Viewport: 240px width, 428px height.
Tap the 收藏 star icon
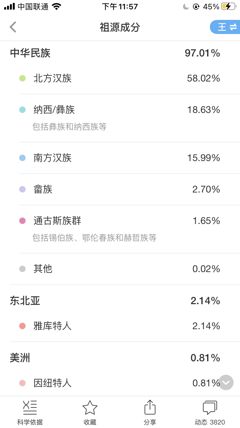[90, 408]
